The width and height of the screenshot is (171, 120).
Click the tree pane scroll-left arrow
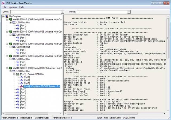coord(3,114)
